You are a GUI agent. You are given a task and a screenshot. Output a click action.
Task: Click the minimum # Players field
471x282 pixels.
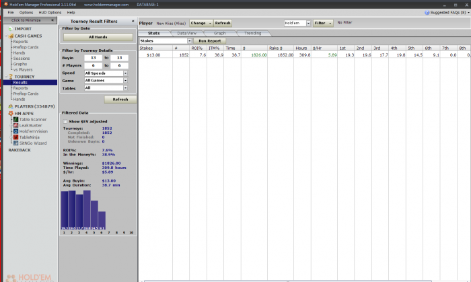(93, 65)
